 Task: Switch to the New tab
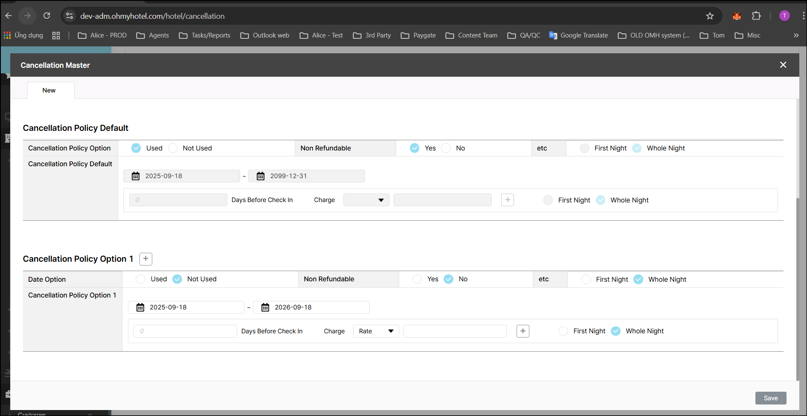(49, 90)
